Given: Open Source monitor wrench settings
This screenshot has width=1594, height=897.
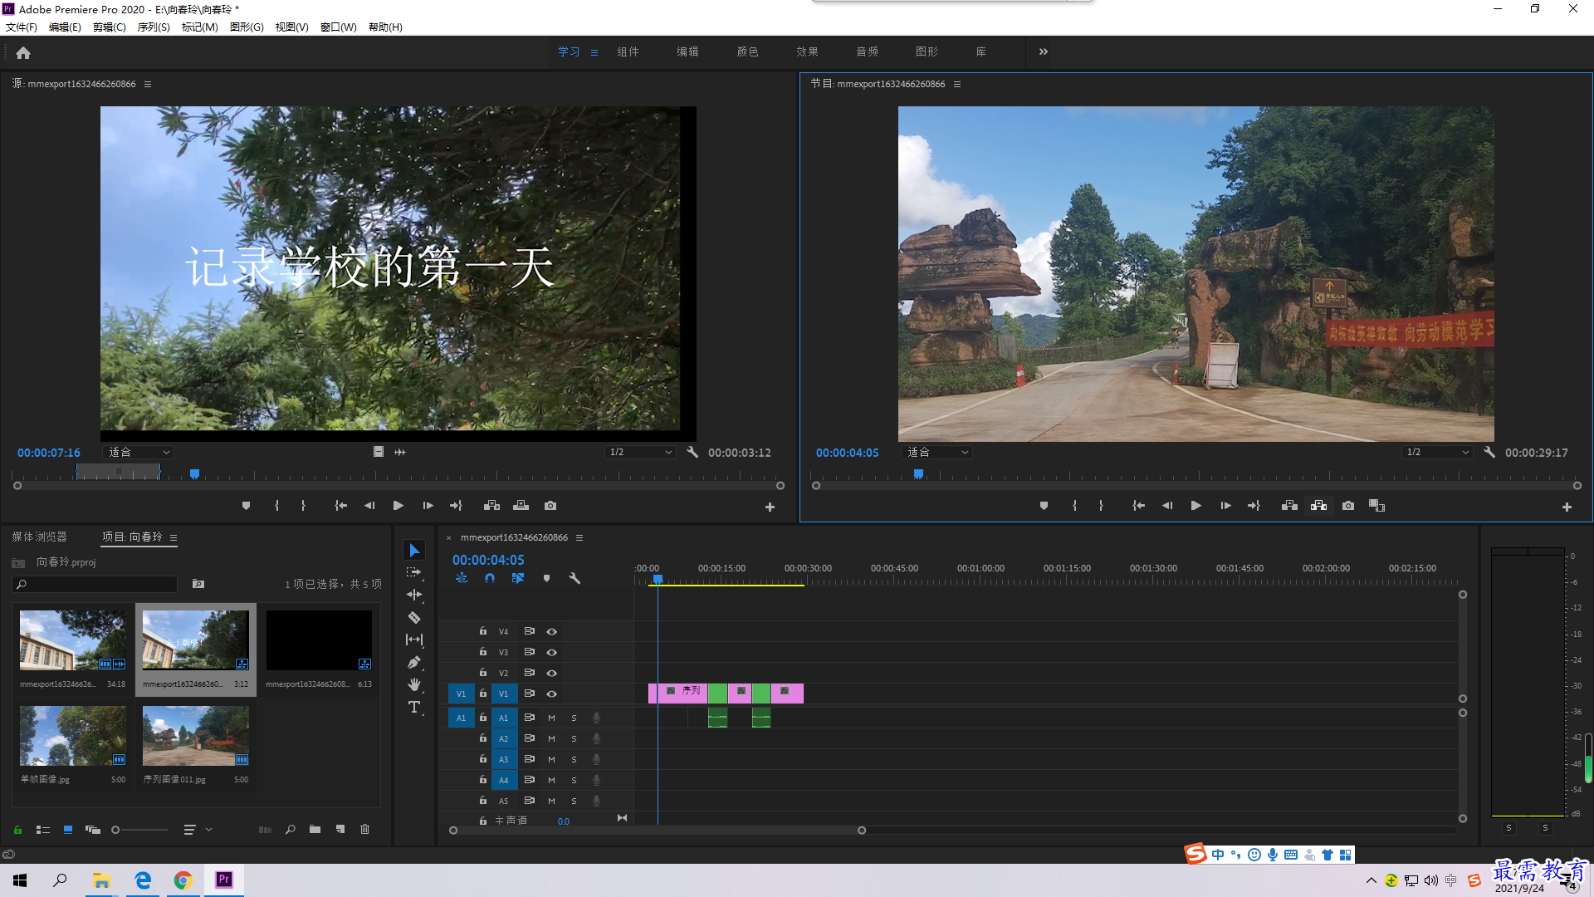Looking at the screenshot, I should pos(692,453).
